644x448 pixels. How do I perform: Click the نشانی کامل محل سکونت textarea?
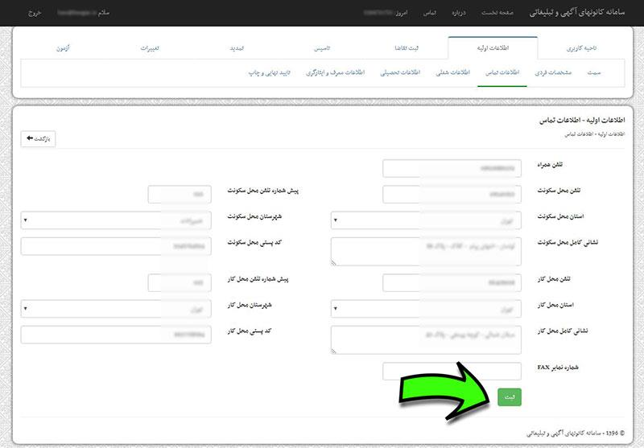coord(426,252)
